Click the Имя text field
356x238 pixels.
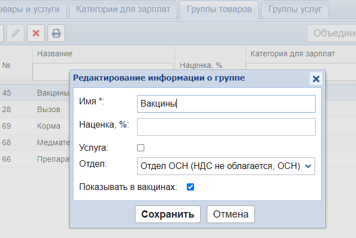(x=226, y=104)
